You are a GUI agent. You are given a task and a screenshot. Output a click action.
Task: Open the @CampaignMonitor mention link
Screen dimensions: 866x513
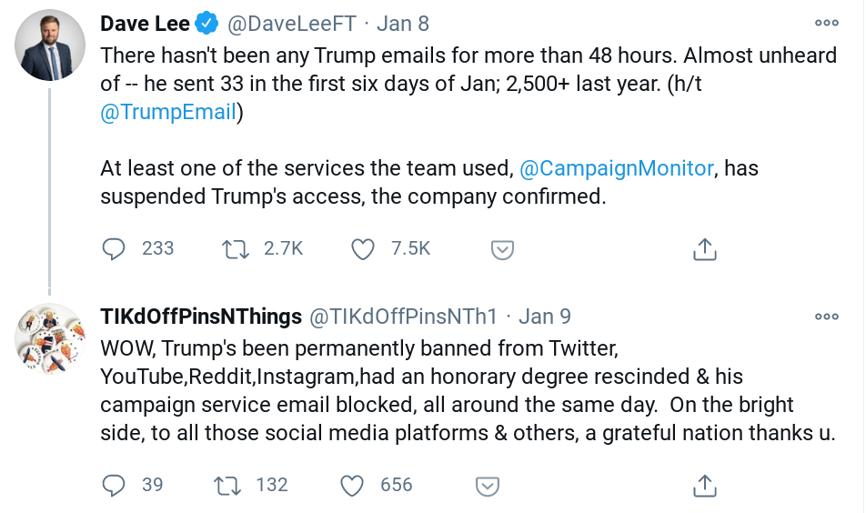(616, 168)
